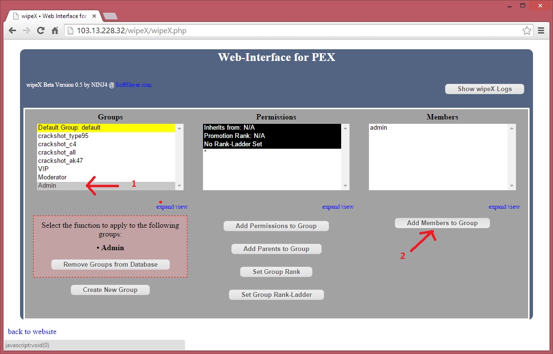The width and height of the screenshot is (553, 354).
Task: Select the crackshot_c4 group
Action: click(106, 144)
